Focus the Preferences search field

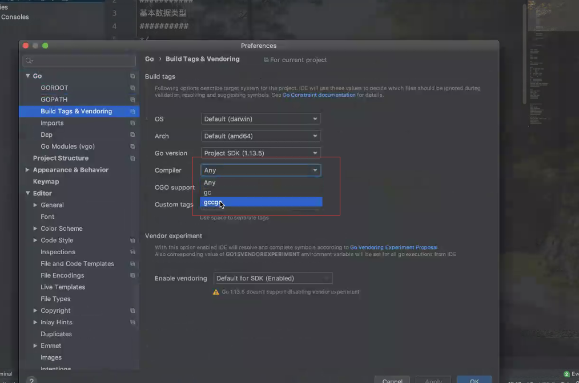click(79, 60)
